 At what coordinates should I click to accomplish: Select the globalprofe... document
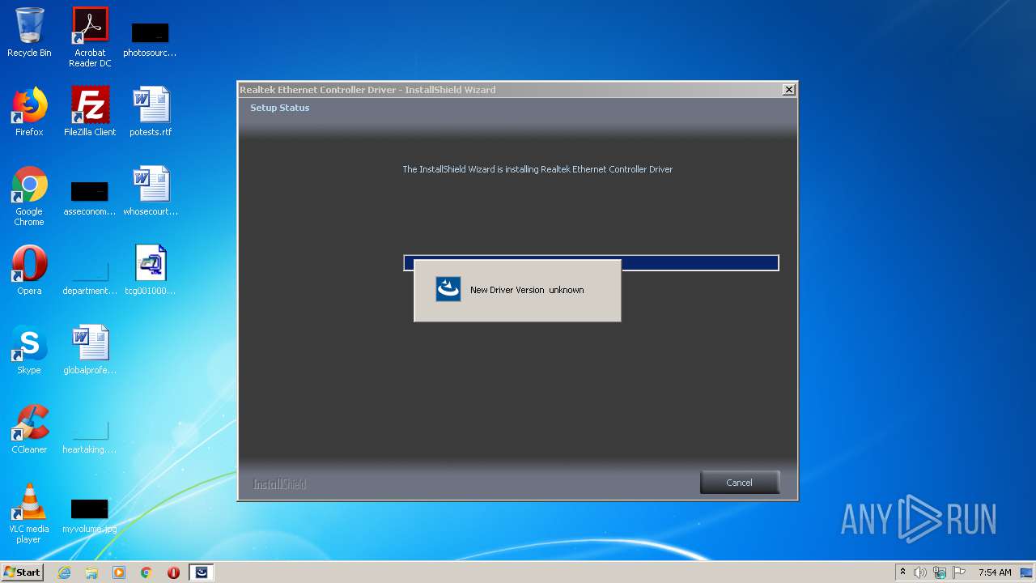click(x=90, y=350)
